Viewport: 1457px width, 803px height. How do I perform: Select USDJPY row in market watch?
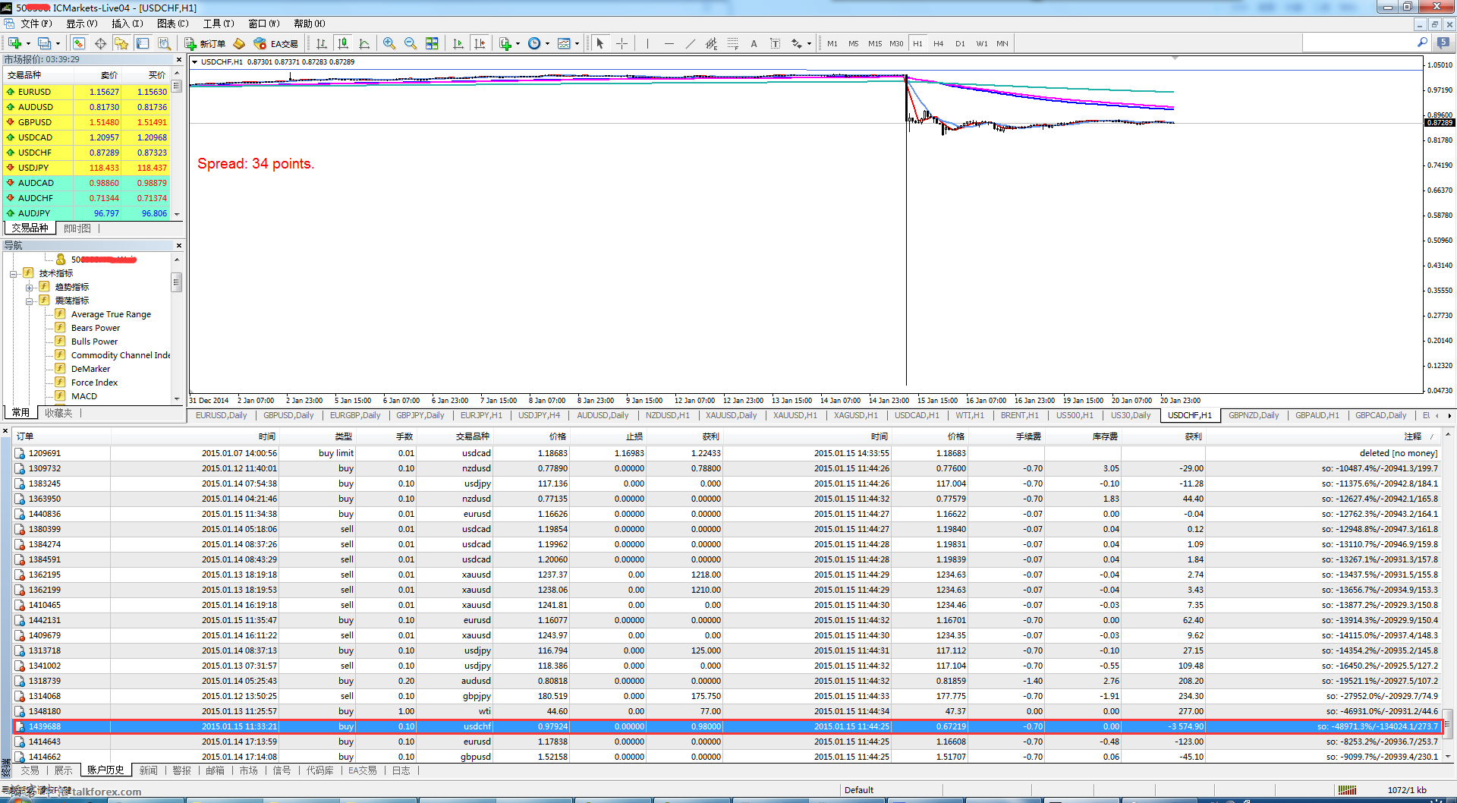pyautogui.click(x=86, y=168)
